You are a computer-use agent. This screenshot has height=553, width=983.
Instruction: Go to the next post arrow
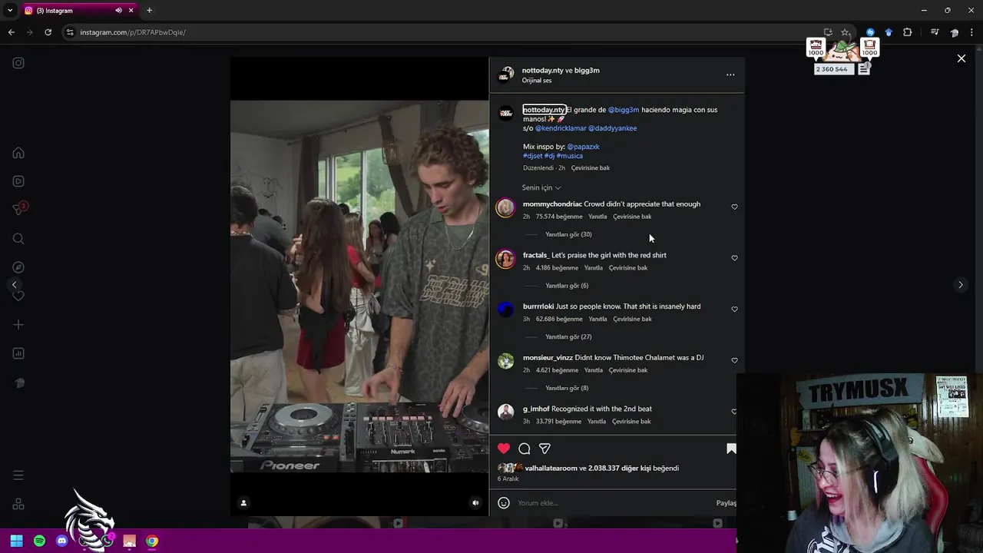point(960,285)
